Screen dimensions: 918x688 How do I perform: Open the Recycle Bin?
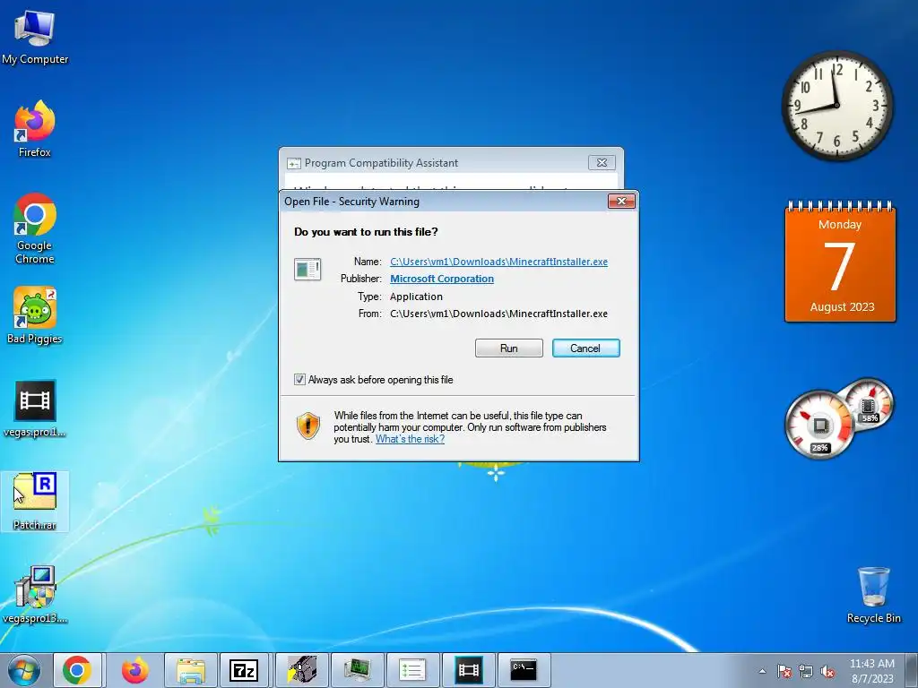pos(873,595)
